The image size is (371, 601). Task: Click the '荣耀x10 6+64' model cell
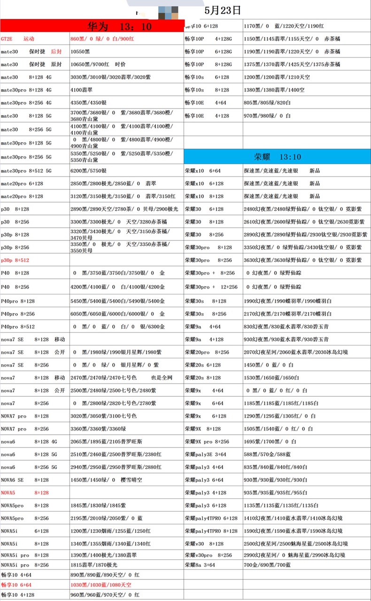pyautogui.click(x=213, y=170)
